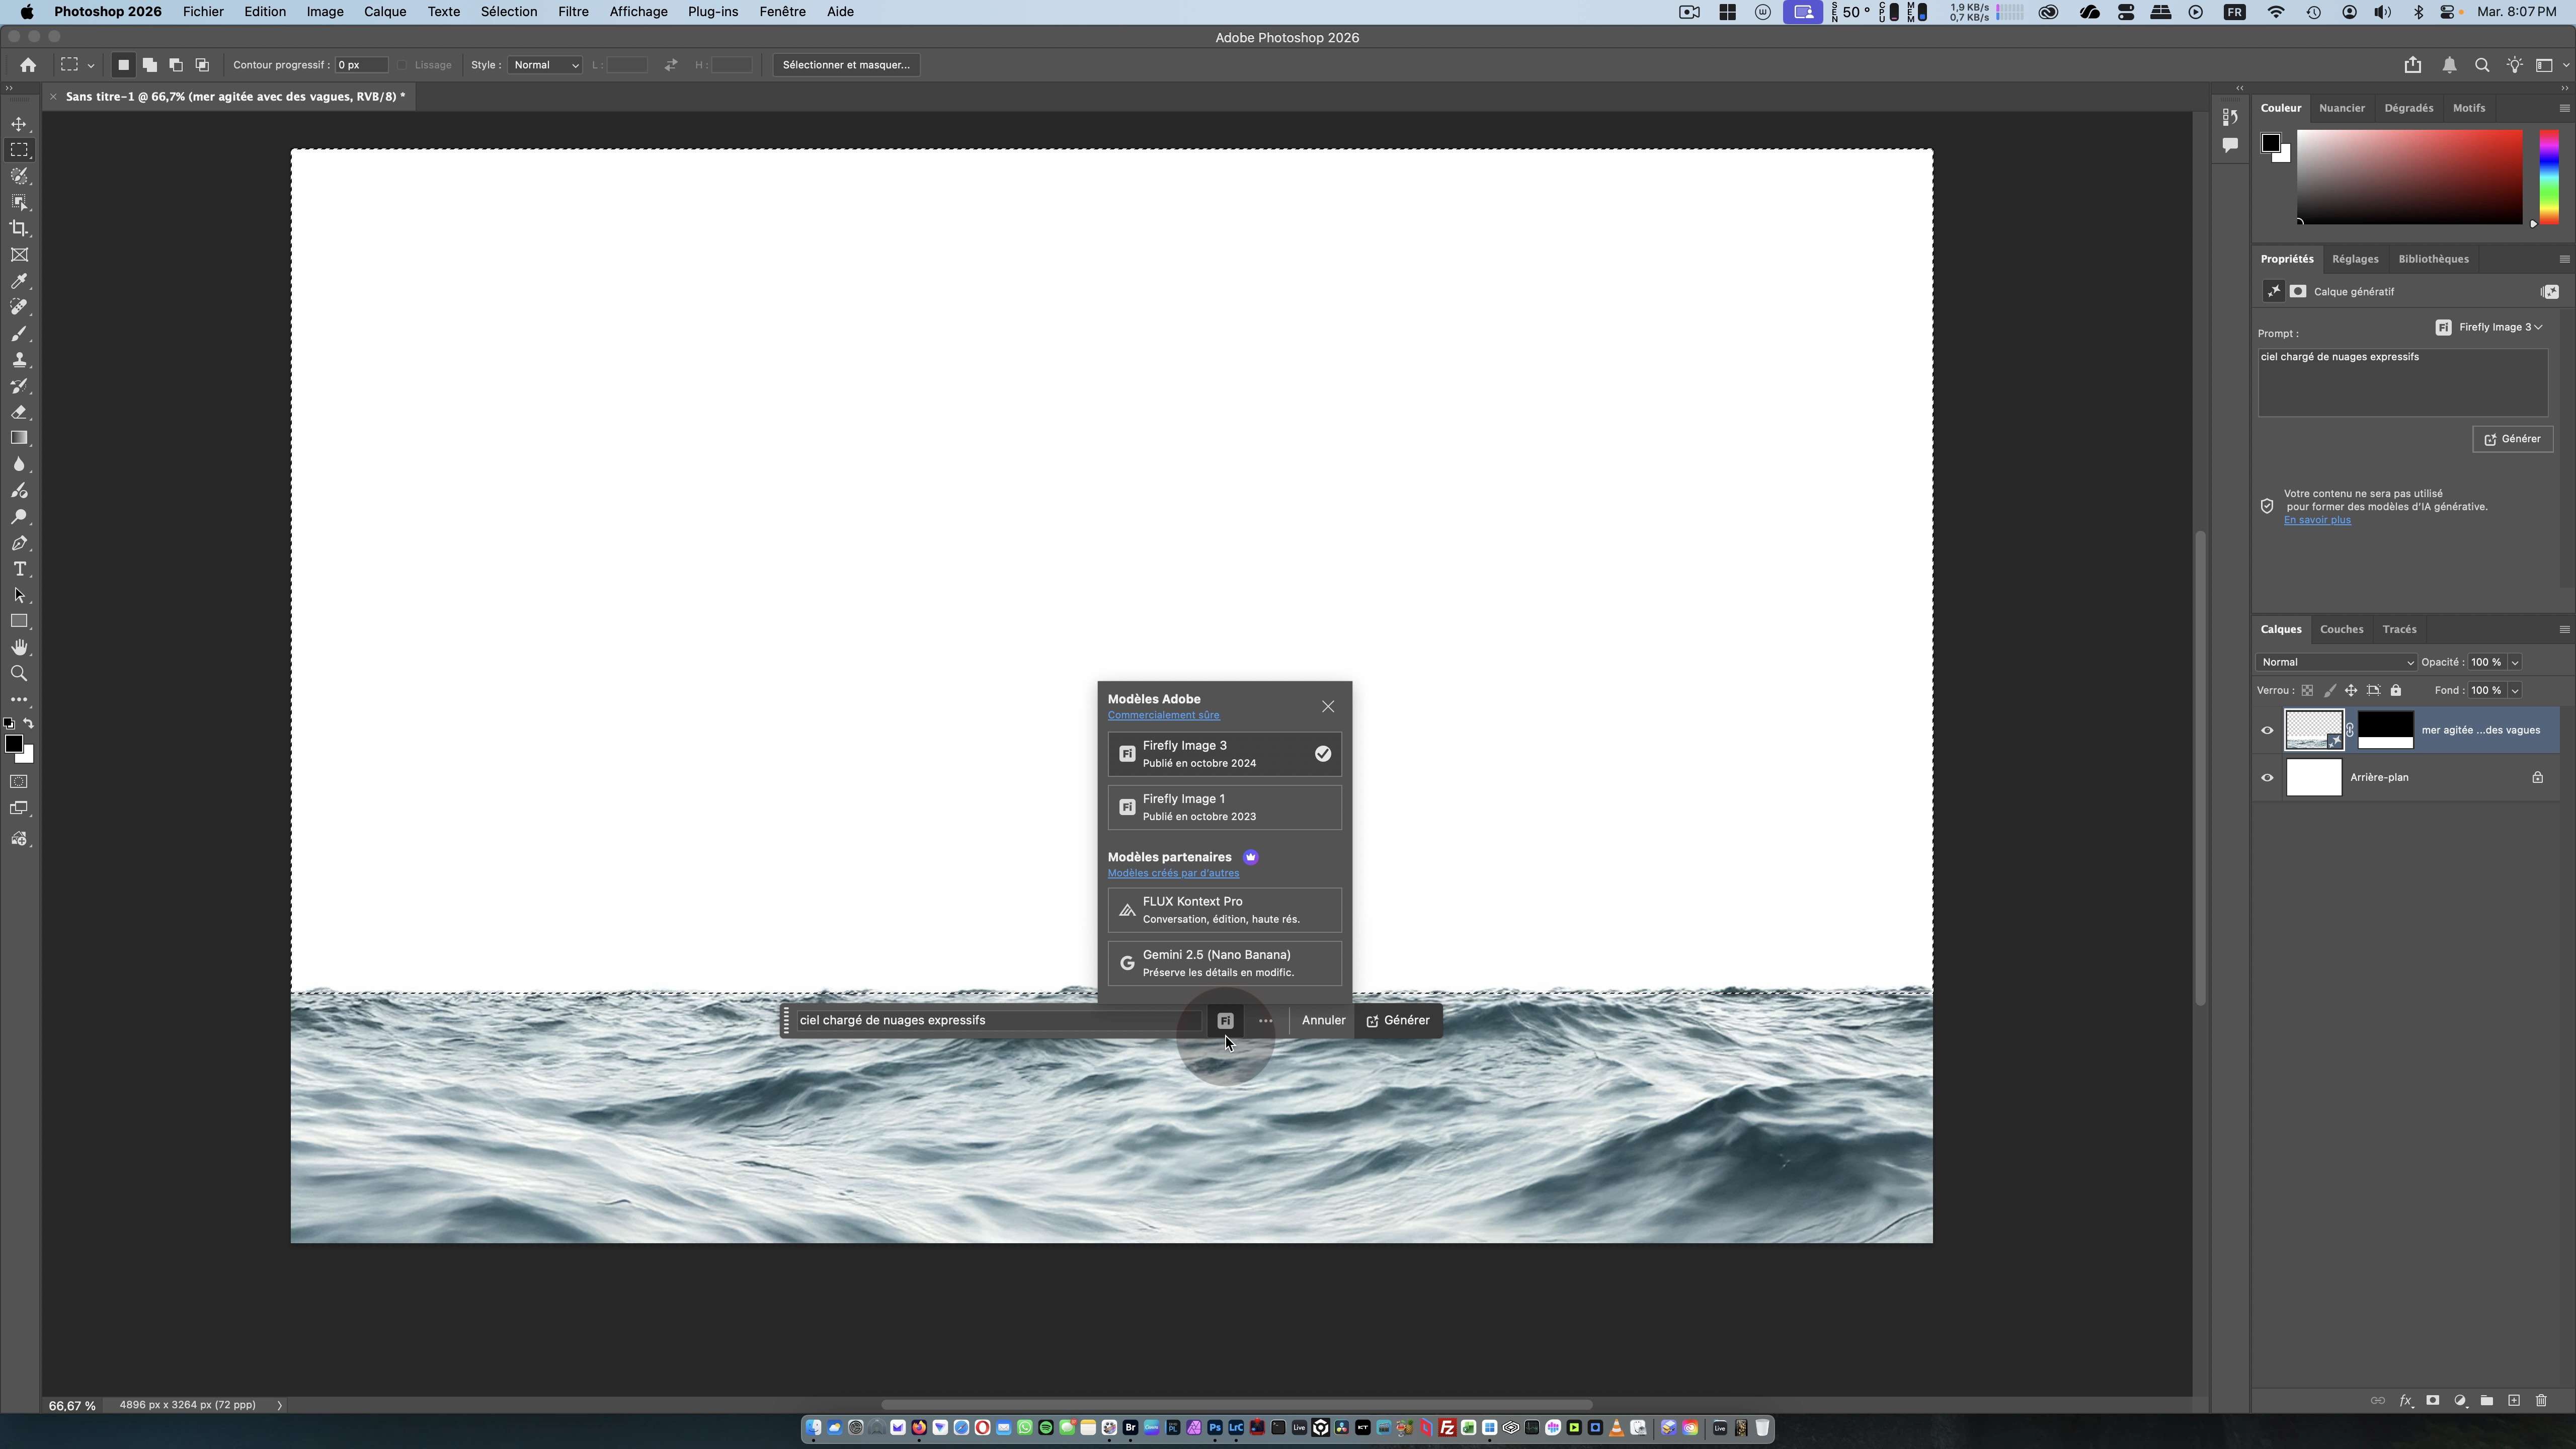The width and height of the screenshot is (2576, 1449).
Task: Open the En savoir plus link
Action: [x=2317, y=520]
